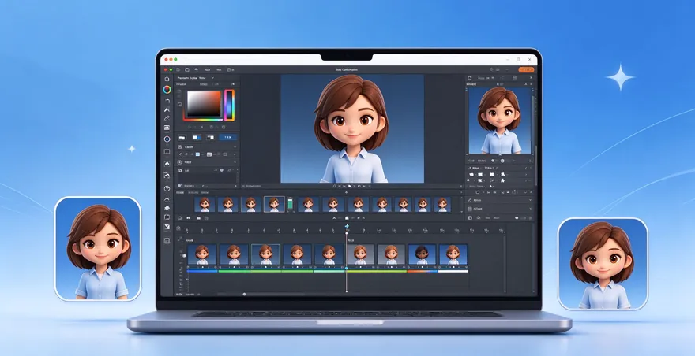Click the white color bar under the last clip

click(x=453, y=271)
